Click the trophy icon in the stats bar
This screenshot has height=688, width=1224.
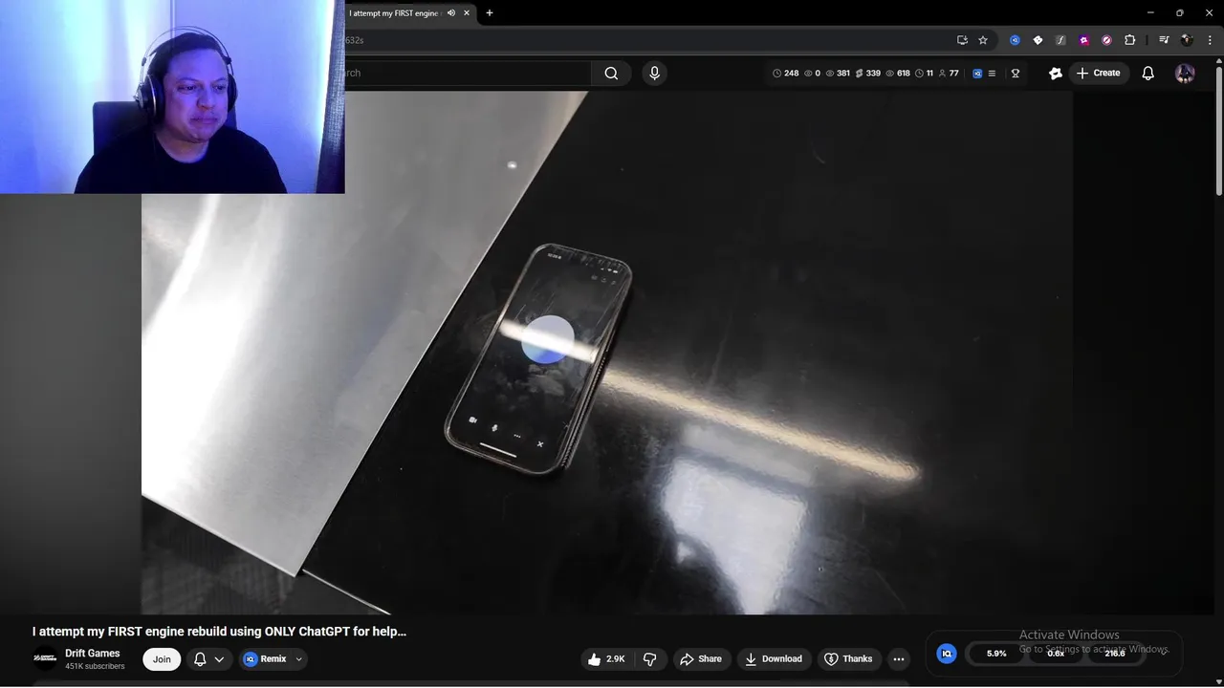[1016, 74]
